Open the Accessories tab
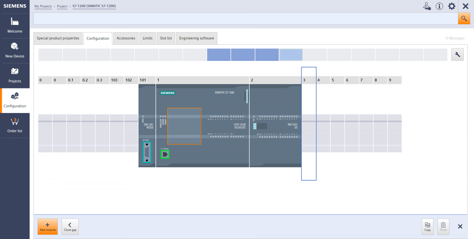 126,38
